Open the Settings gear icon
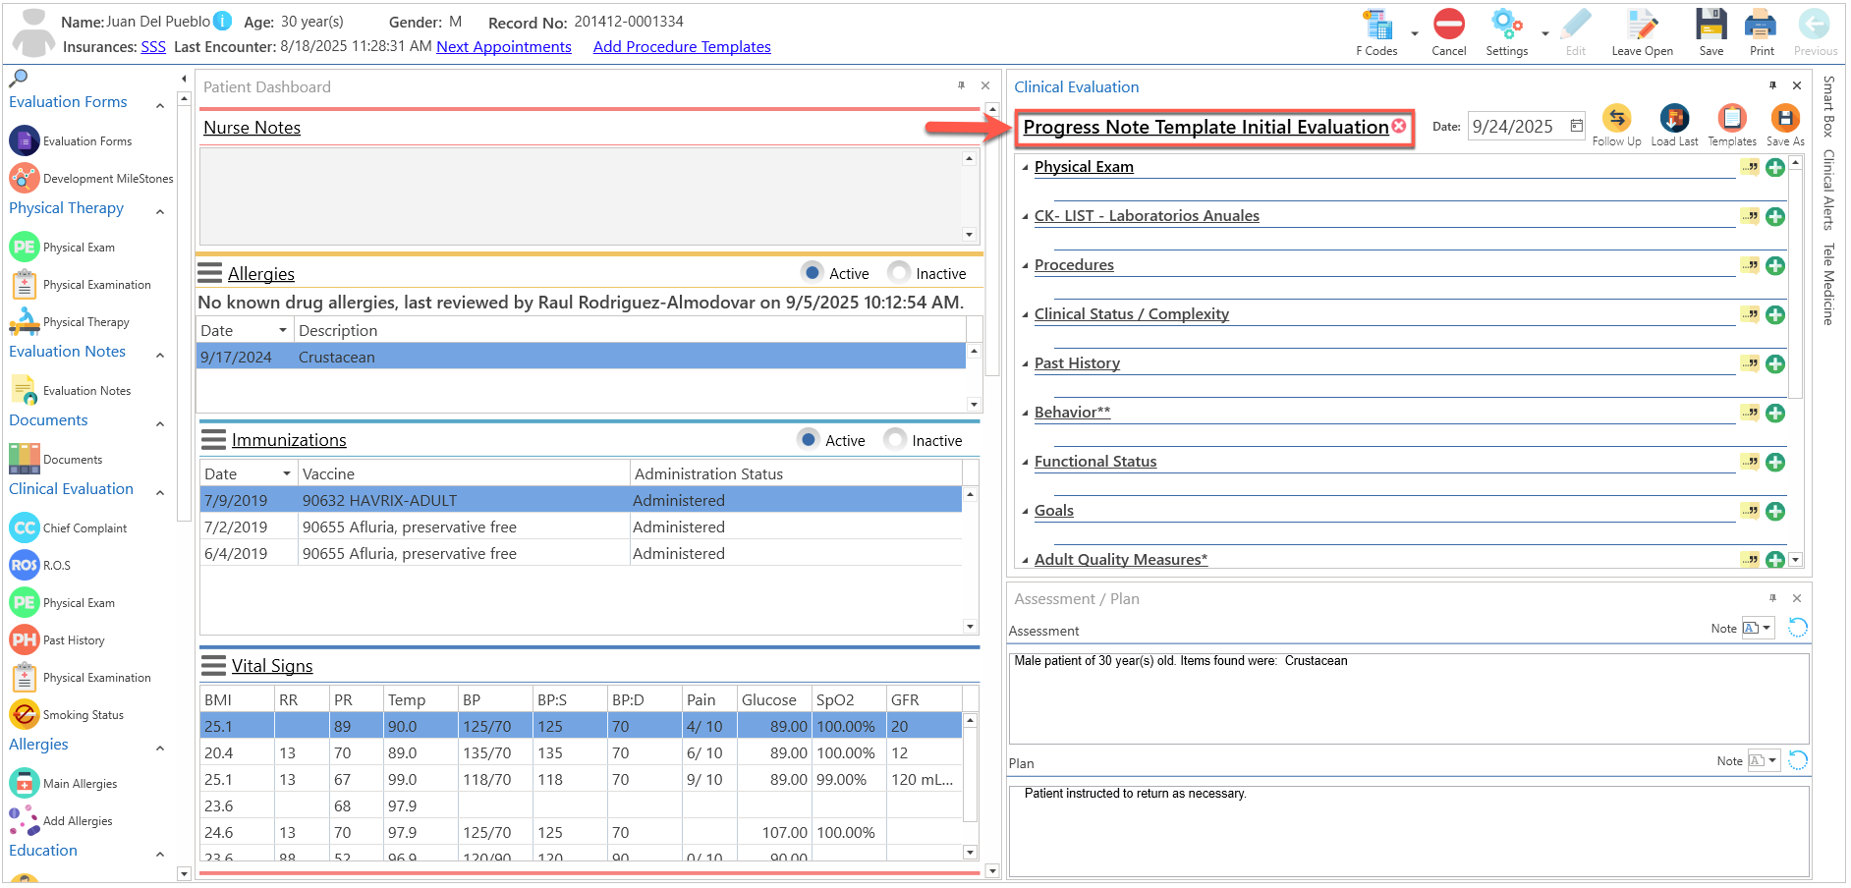Screen dimensions: 1851x888 click(x=1506, y=25)
